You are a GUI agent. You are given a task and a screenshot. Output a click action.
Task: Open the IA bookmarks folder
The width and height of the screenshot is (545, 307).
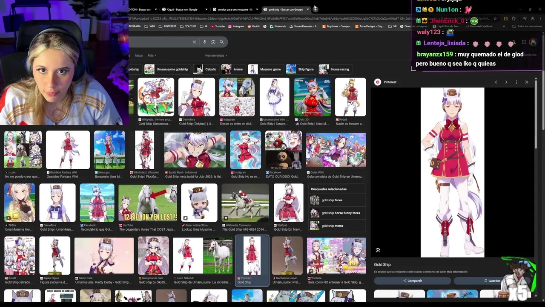pyautogui.click(x=204, y=26)
